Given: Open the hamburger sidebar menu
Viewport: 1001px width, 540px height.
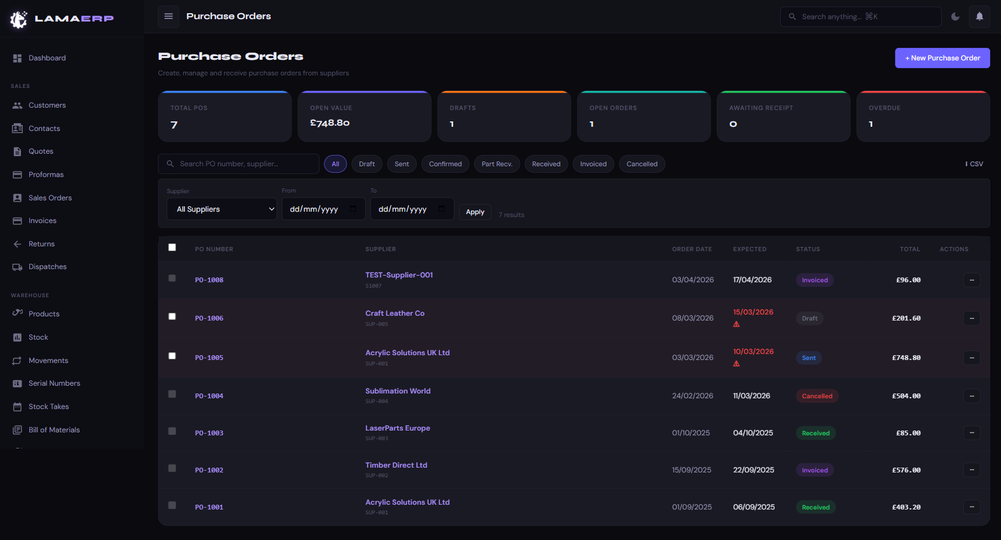Looking at the screenshot, I should (x=169, y=16).
